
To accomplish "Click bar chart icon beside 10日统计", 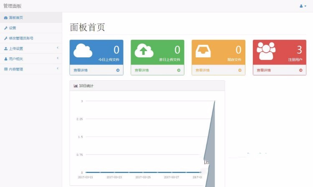I will (76, 86).
